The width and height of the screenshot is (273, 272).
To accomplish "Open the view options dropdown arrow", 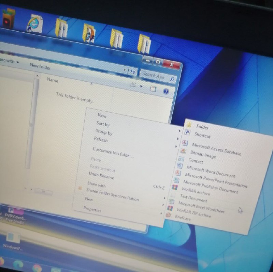I will [141, 86].
